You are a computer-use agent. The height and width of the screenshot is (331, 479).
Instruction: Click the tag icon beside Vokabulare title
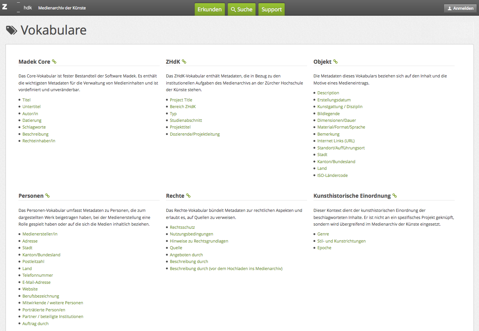[x=11, y=30]
